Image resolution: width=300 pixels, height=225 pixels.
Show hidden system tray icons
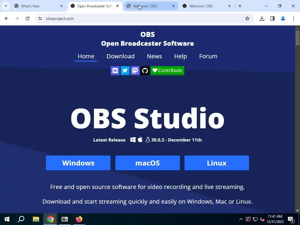(241, 219)
